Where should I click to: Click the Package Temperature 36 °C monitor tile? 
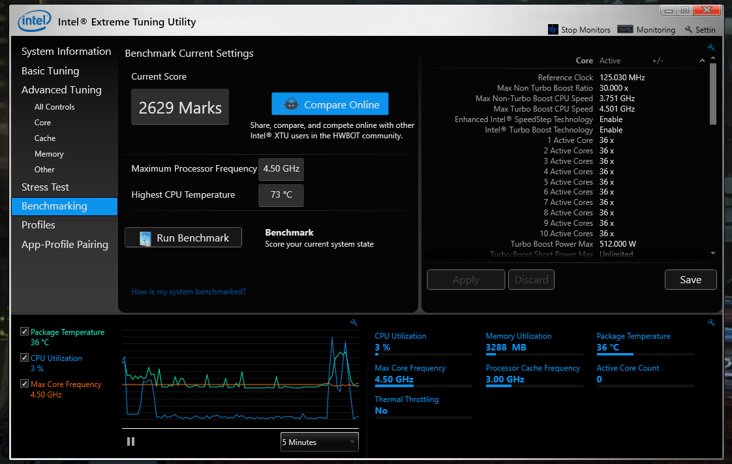click(645, 343)
